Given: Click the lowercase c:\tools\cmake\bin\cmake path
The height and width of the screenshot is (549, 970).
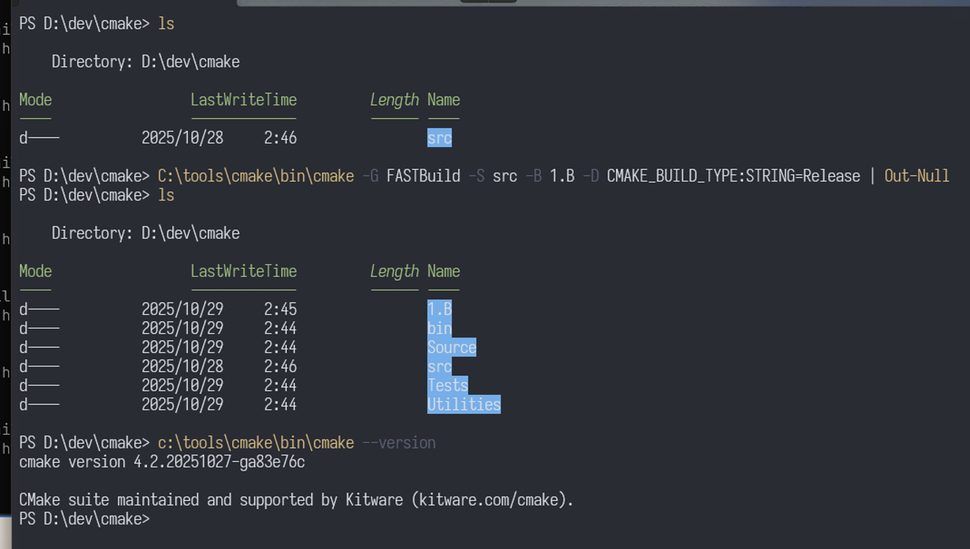Looking at the screenshot, I should 255,442.
